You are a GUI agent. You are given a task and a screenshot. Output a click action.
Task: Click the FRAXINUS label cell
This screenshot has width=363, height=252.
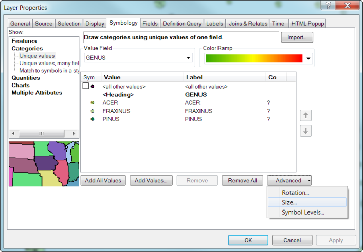(x=198, y=111)
